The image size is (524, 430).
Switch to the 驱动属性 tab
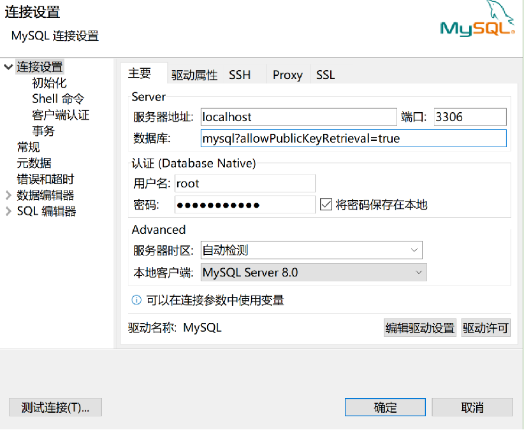point(194,75)
